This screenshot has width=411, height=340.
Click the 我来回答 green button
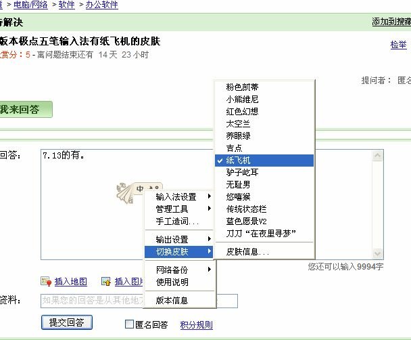coord(26,109)
